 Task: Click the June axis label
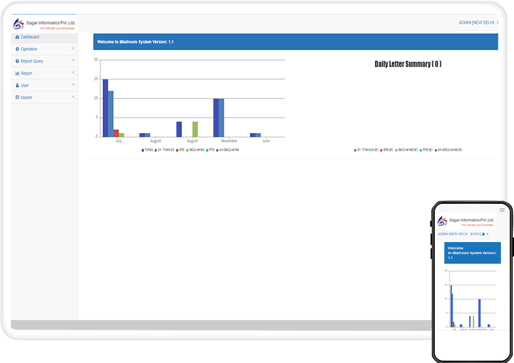266,141
